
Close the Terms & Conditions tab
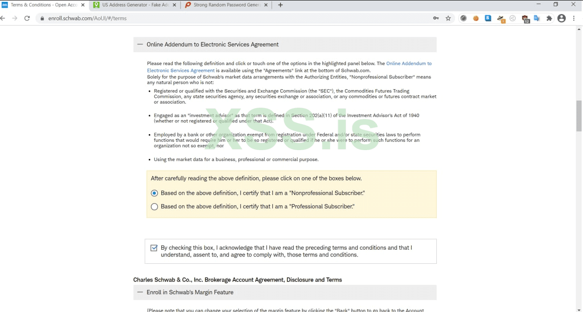coord(83,5)
